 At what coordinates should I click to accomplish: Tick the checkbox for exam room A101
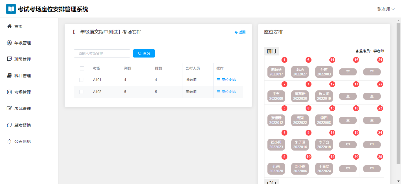pos(81,80)
